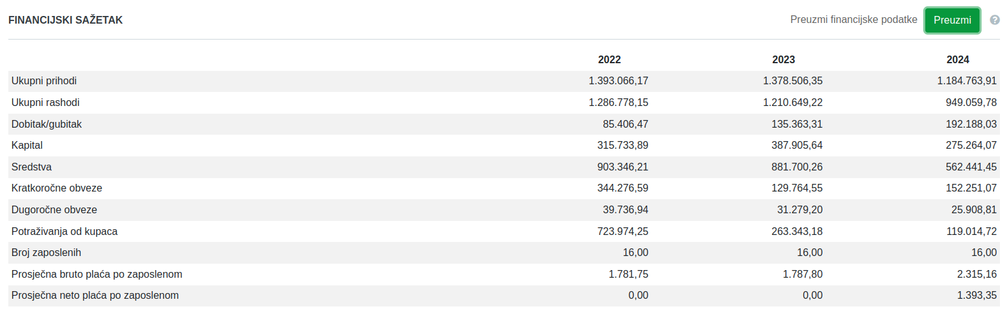Click the 2022 column header
The image size is (1007, 332).
click(609, 59)
